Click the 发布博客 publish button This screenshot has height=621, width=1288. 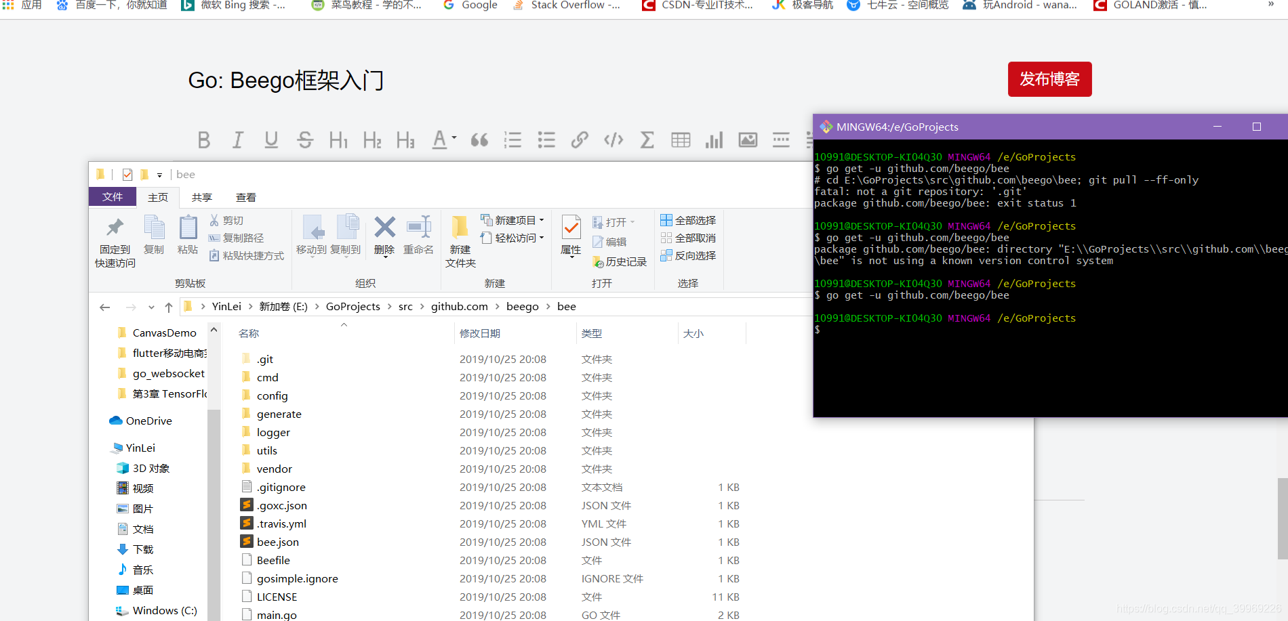point(1049,79)
